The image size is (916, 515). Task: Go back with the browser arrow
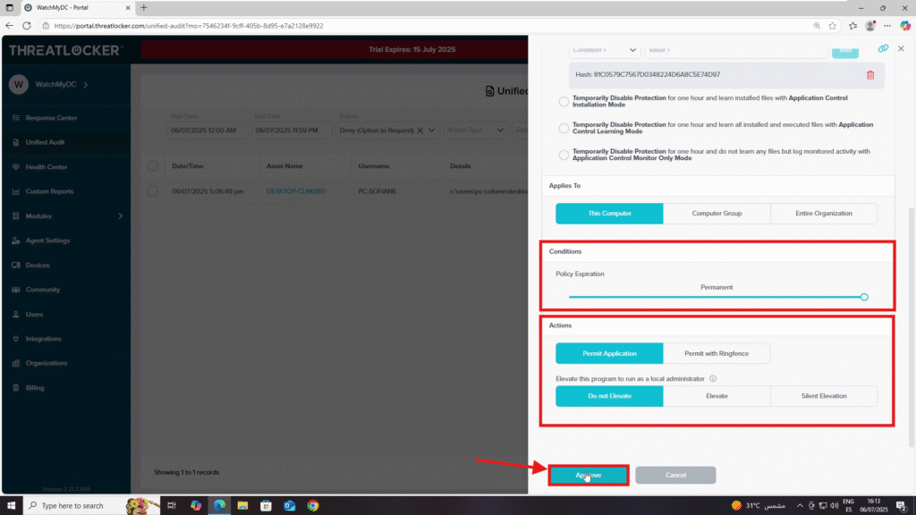pyautogui.click(x=9, y=26)
